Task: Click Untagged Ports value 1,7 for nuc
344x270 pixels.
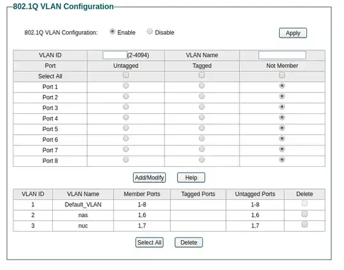Action: pyautogui.click(x=255, y=225)
